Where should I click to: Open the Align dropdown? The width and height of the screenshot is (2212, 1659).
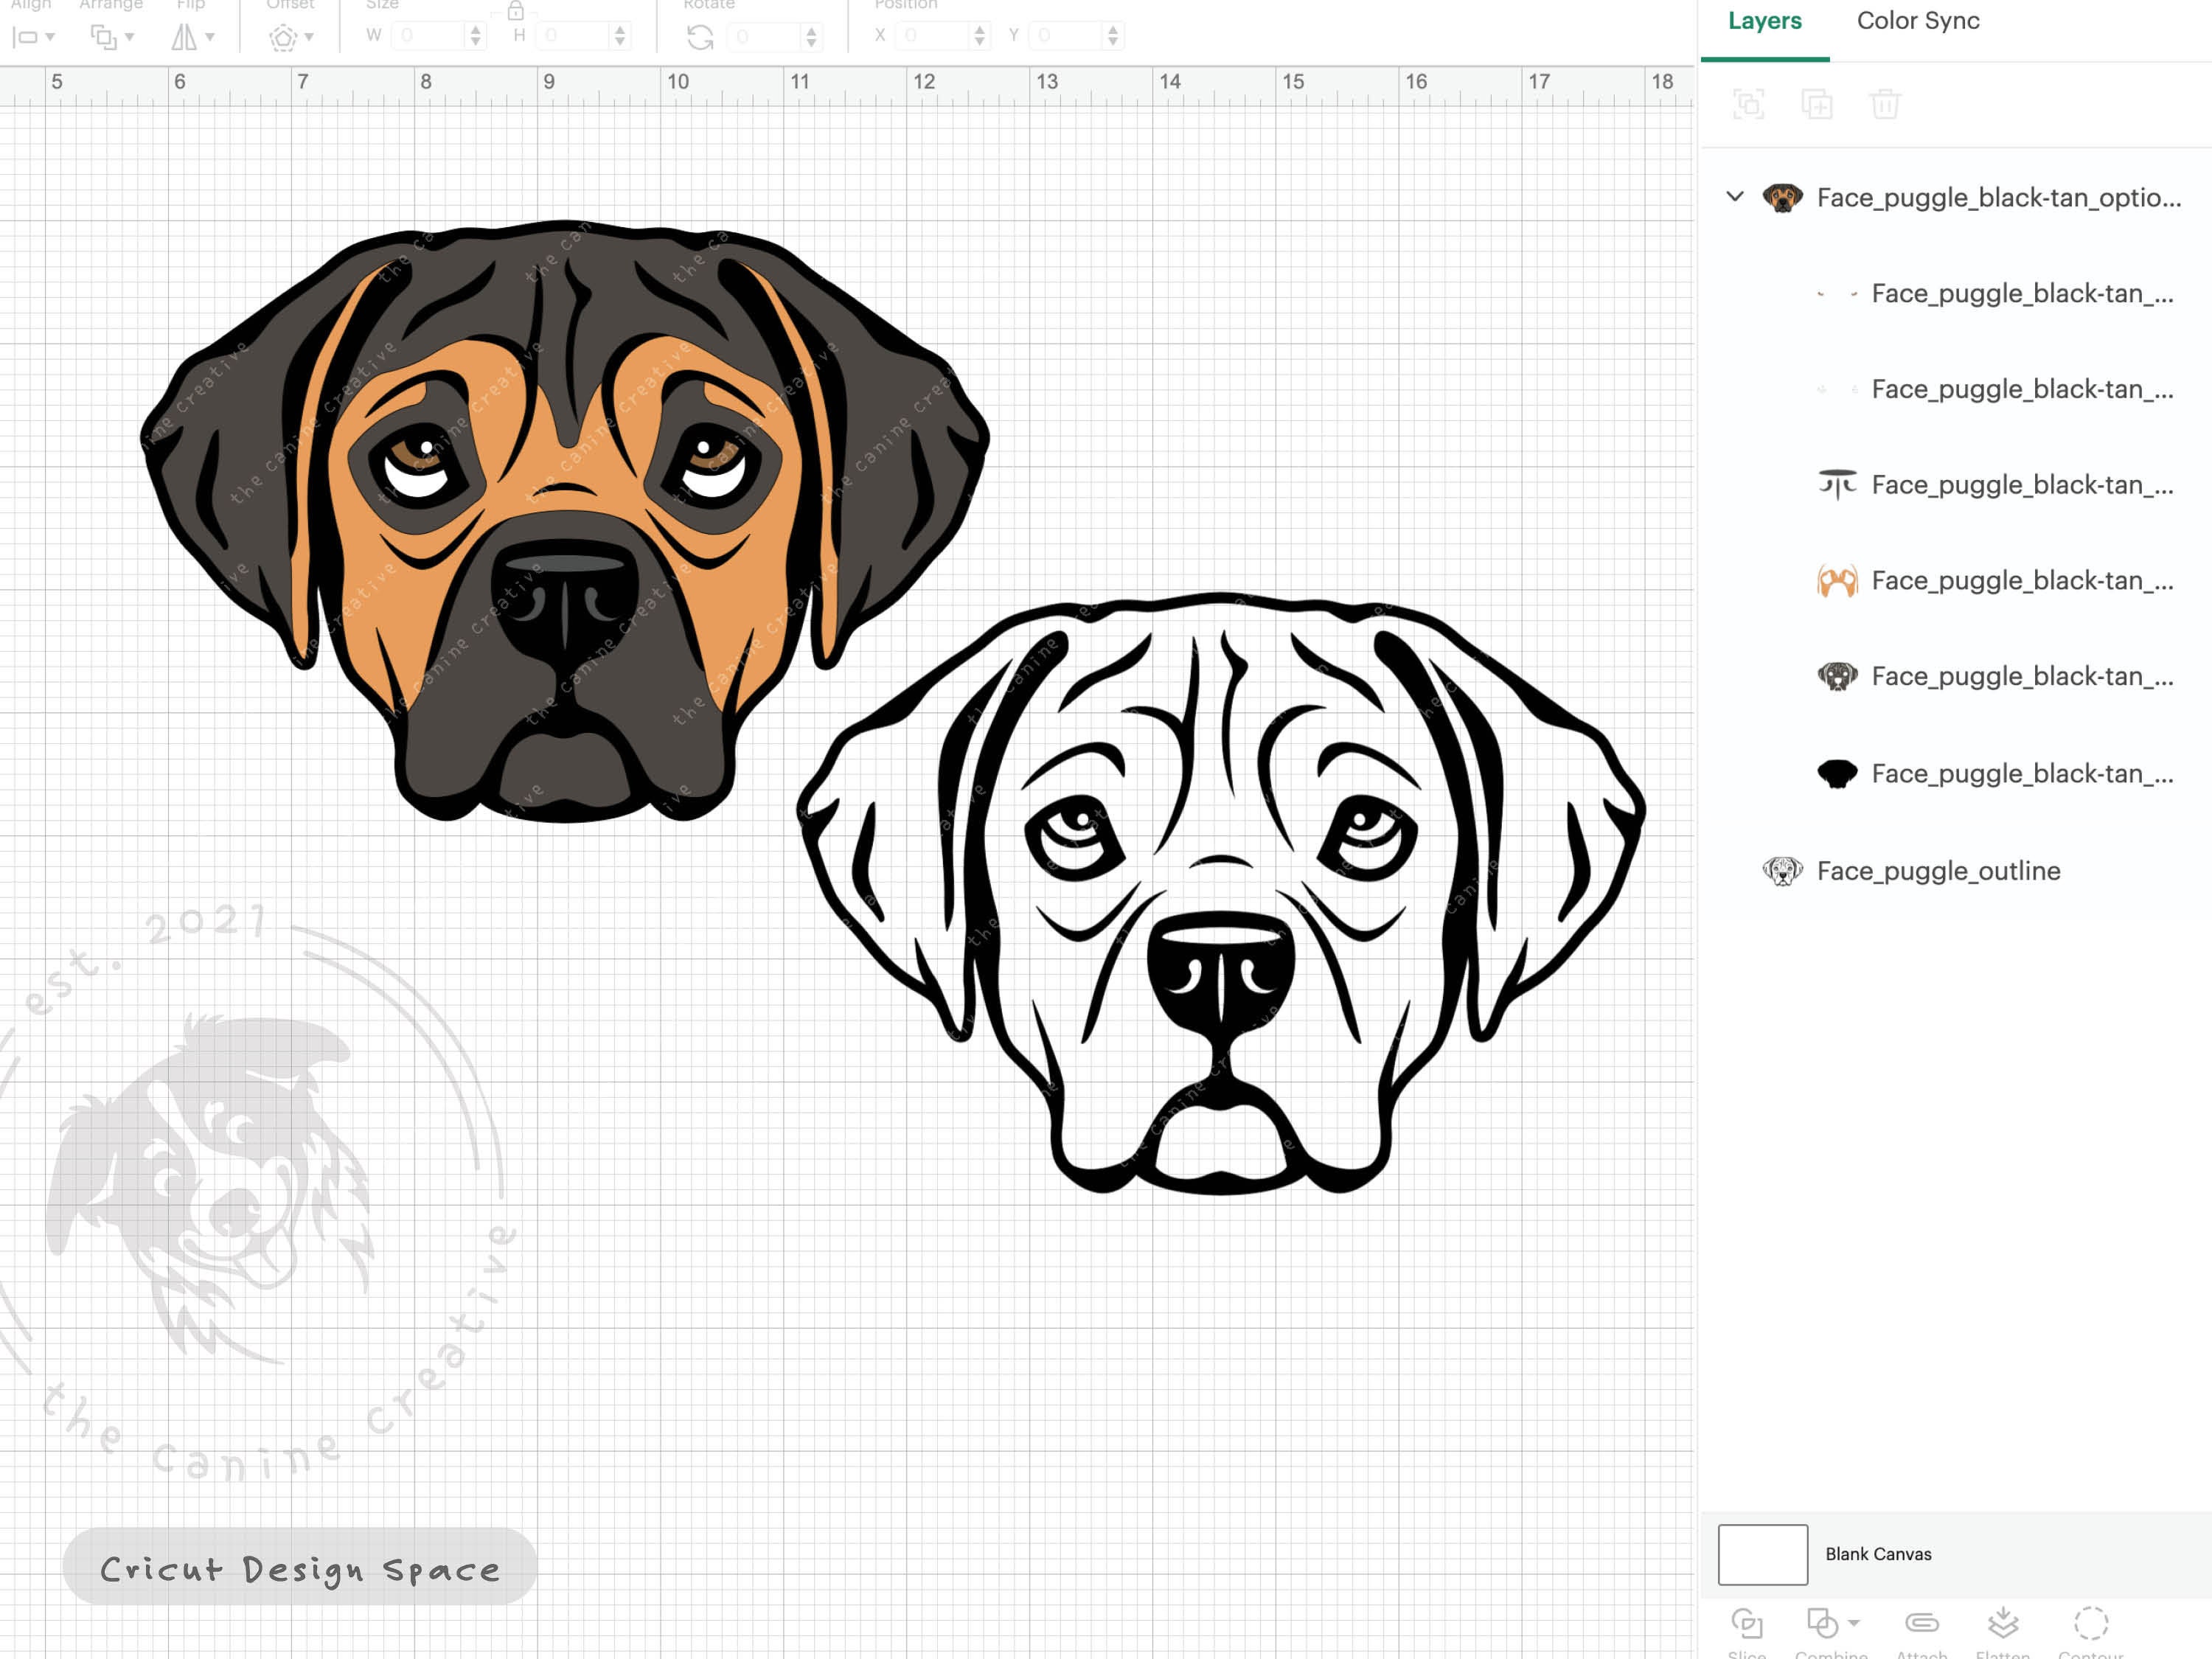(x=30, y=37)
